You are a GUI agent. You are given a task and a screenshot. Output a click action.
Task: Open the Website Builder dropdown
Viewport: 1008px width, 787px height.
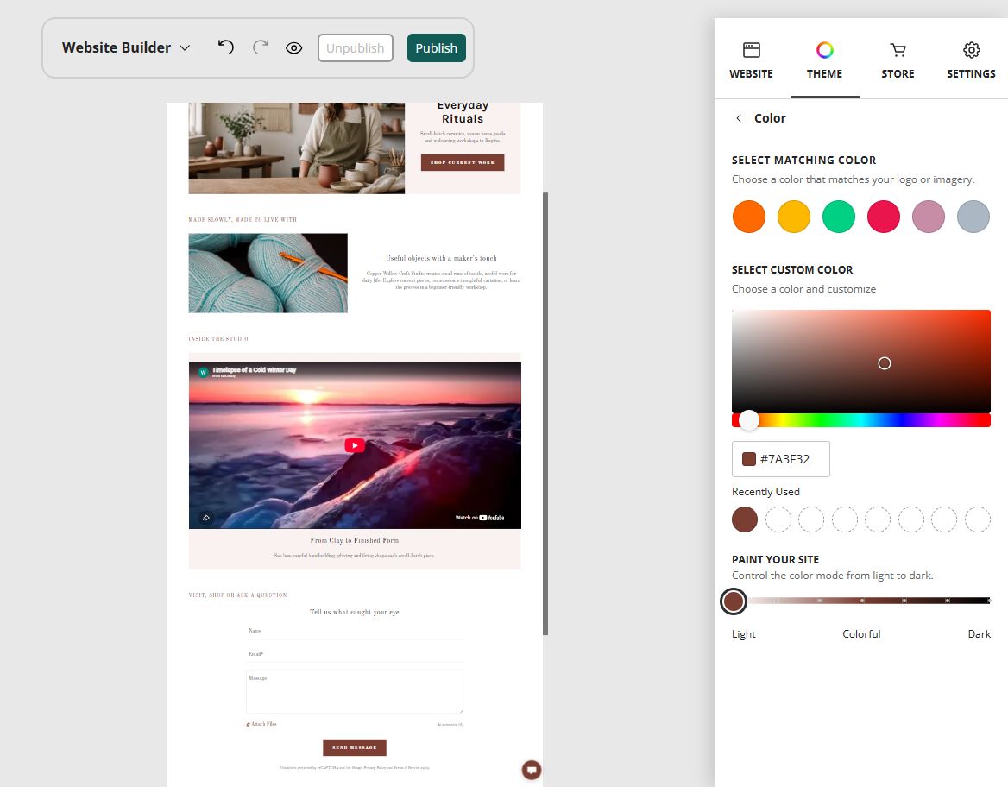click(126, 47)
